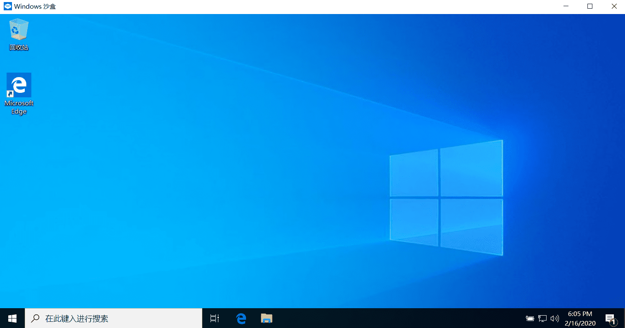Minimize the Windows Sandbox window
625x328 pixels.
566,6
